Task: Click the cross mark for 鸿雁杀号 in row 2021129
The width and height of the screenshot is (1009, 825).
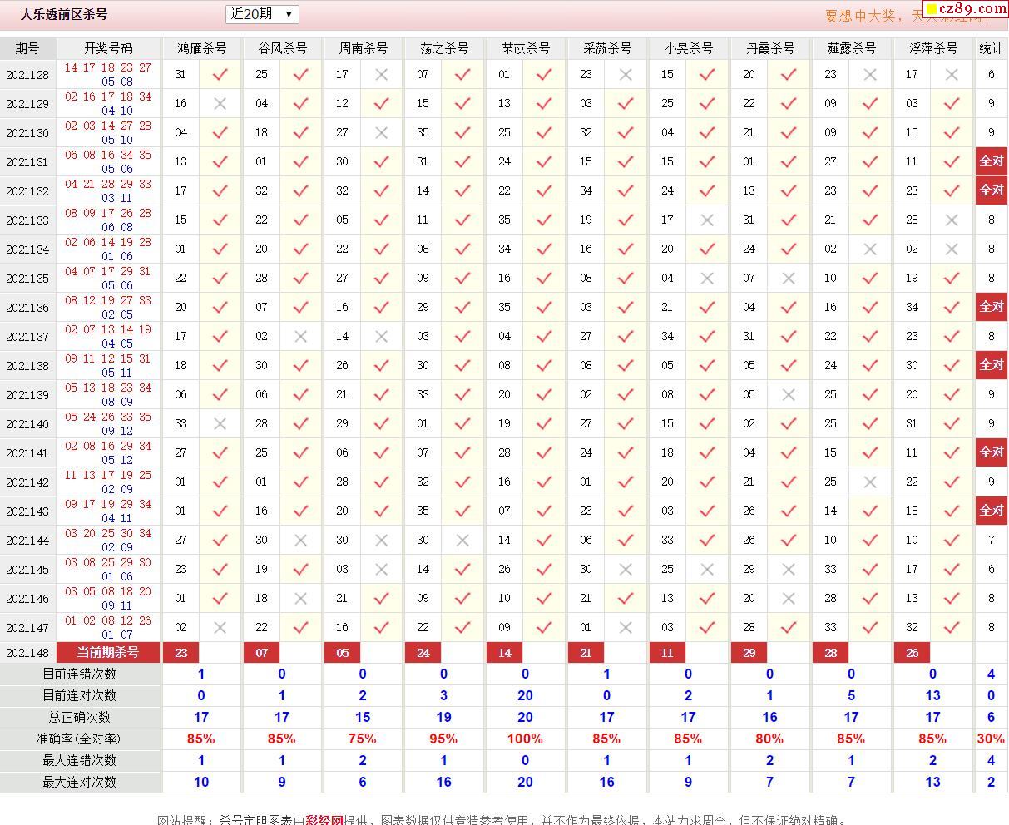Action: 220,104
